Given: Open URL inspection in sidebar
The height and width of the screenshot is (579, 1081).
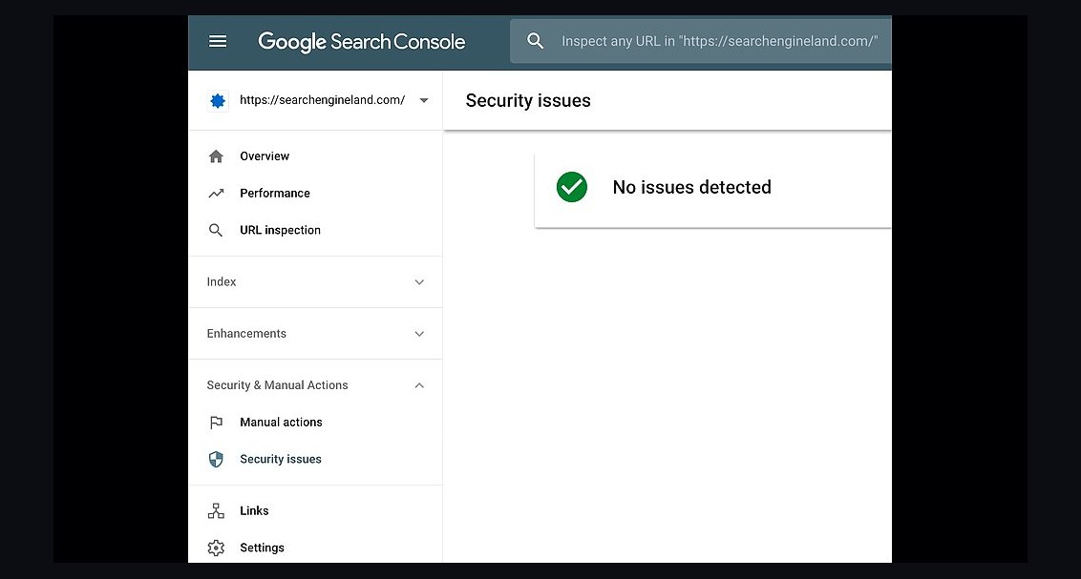Looking at the screenshot, I should [x=280, y=230].
